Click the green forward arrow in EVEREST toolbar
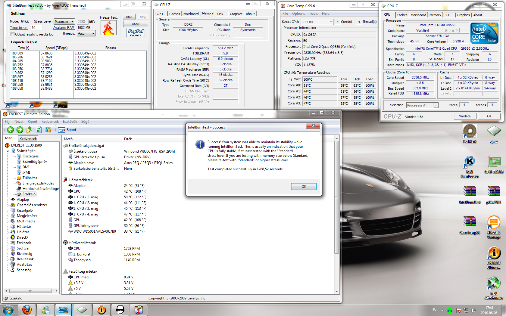This screenshot has width=506, height=316. (x=20, y=130)
